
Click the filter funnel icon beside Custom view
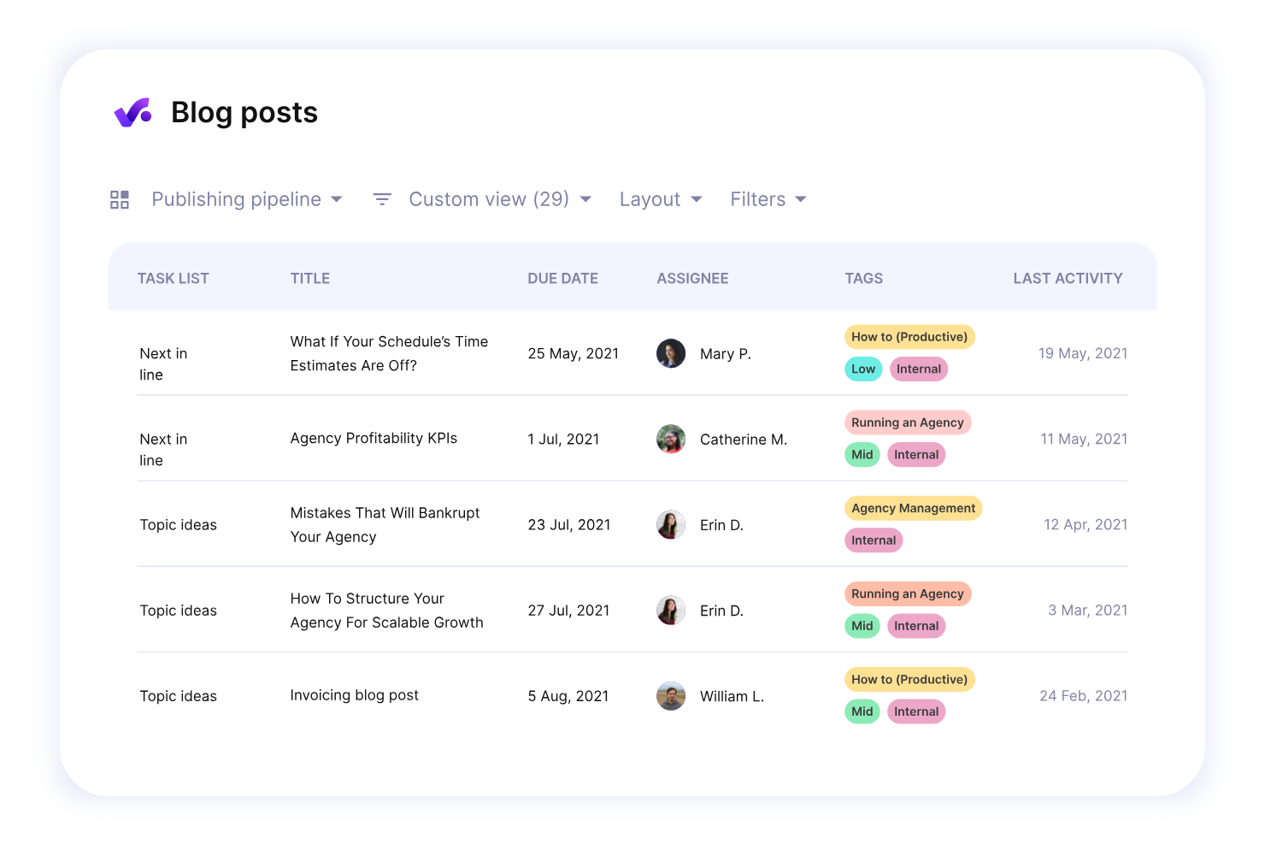(x=382, y=198)
